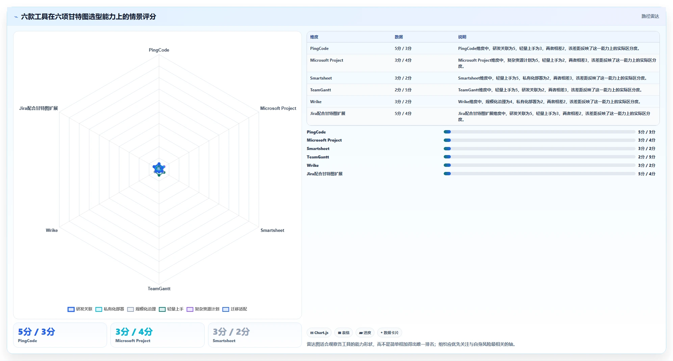This screenshot has width=673, height=361.
Task: Click the Smartsheet description text in table
Action: 552,78
